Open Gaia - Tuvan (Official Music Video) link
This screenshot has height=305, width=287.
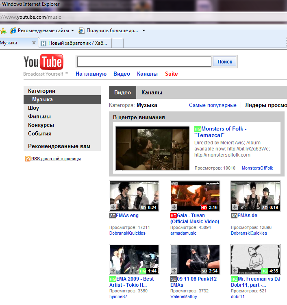click(195, 218)
